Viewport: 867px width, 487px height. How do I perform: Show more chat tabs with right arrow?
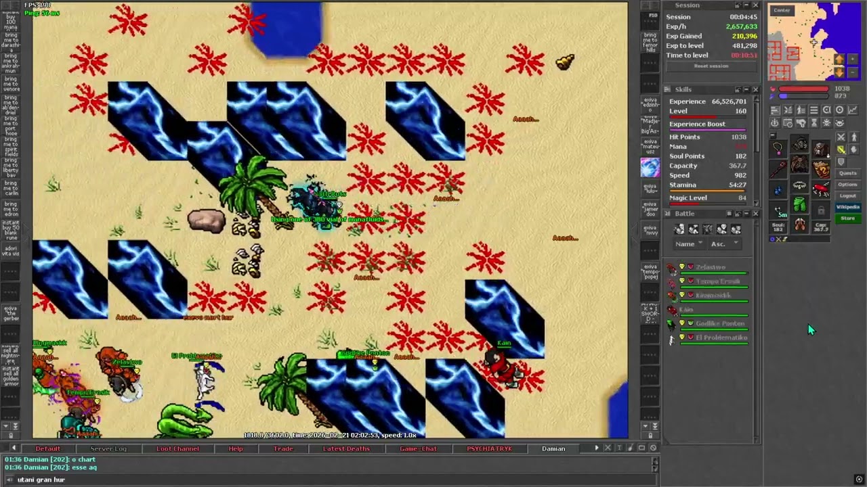[597, 448]
